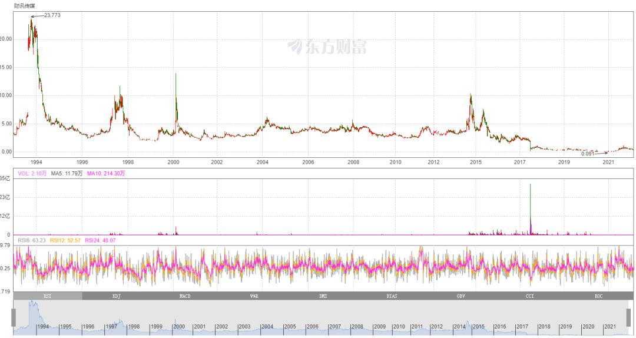Click the 23.773 peak price label
This screenshot has width=636, height=338.
pos(52,15)
